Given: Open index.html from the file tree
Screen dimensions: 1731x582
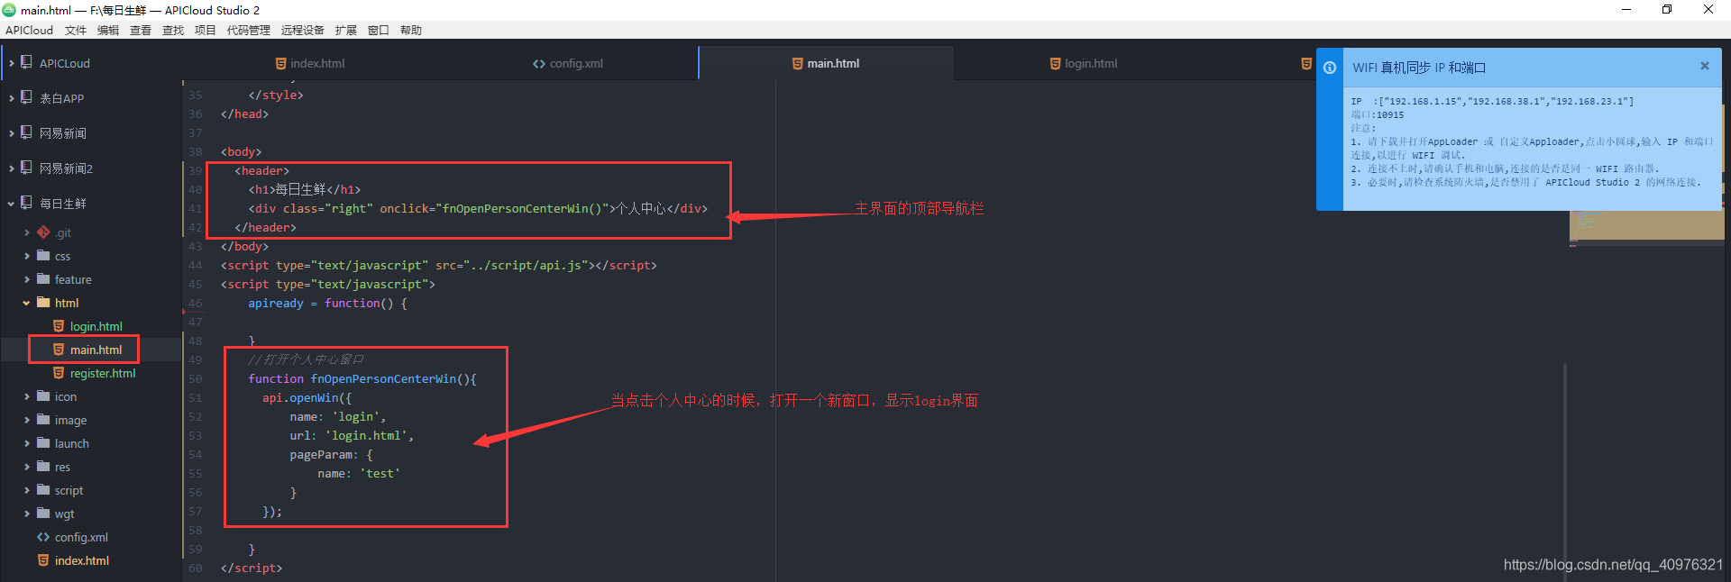Looking at the screenshot, I should [81, 560].
